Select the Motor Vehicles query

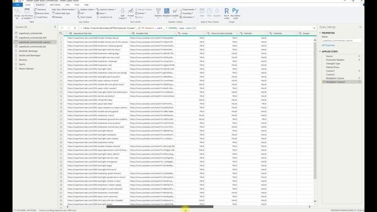point(26,68)
